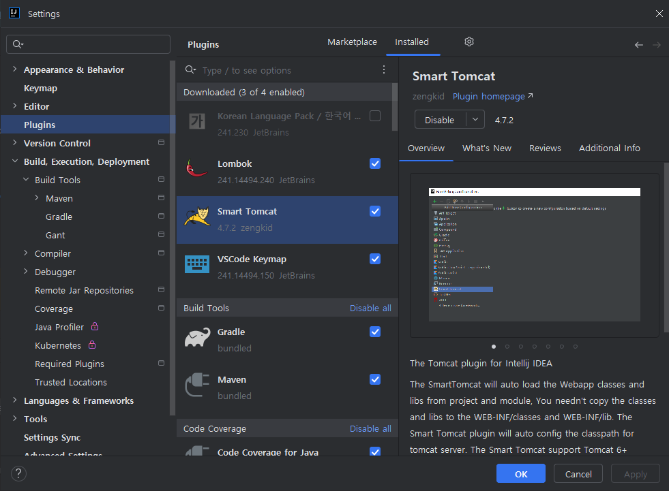This screenshot has width=669, height=491.
Task: Switch to the Marketplace tab
Action: 352,42
